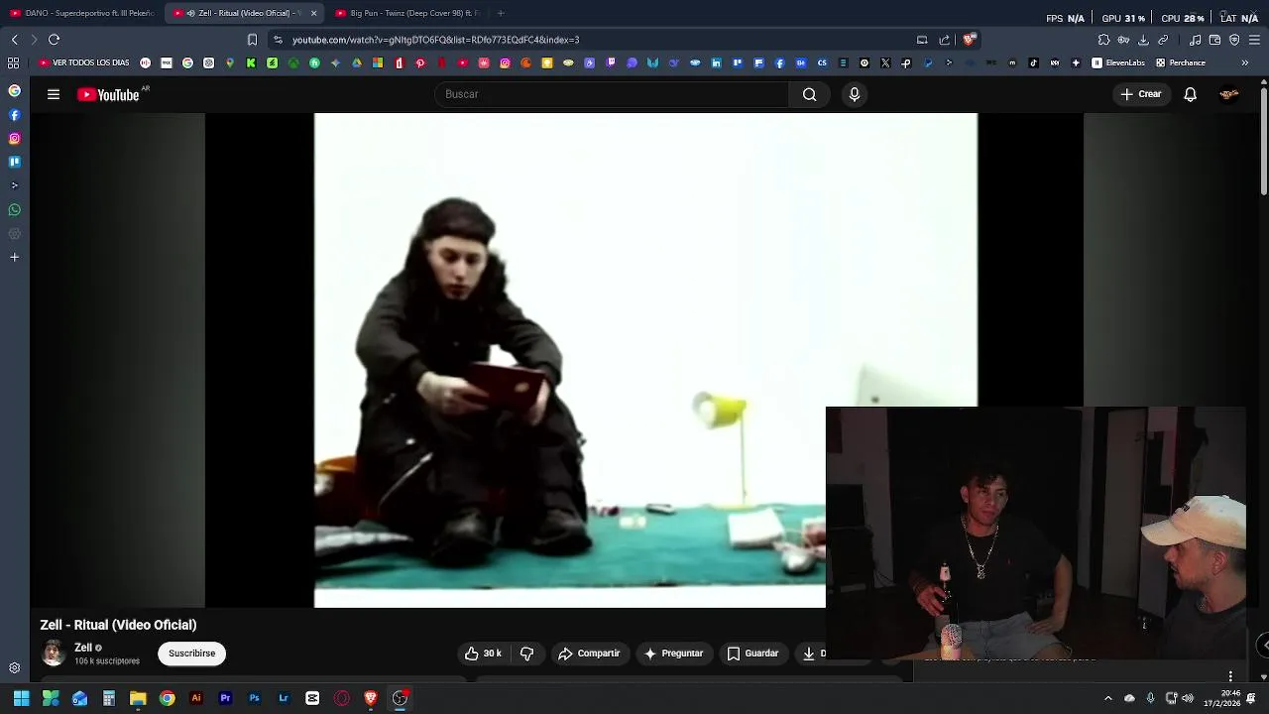
Task: Save the video with Guardar
Action: tap(752, 654)
